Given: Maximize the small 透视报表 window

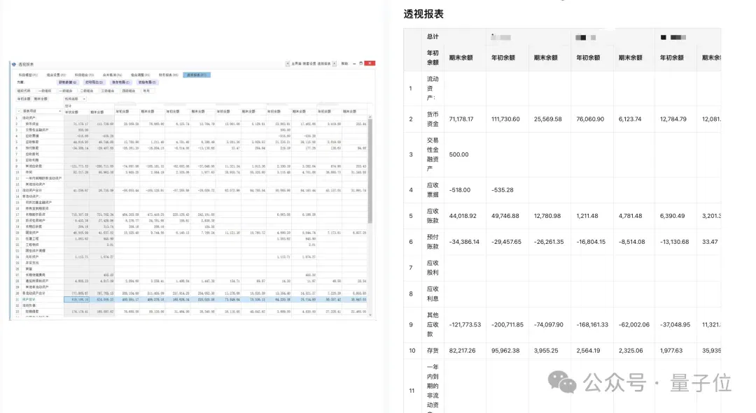Looking at the screenshot, I should 360,64.
